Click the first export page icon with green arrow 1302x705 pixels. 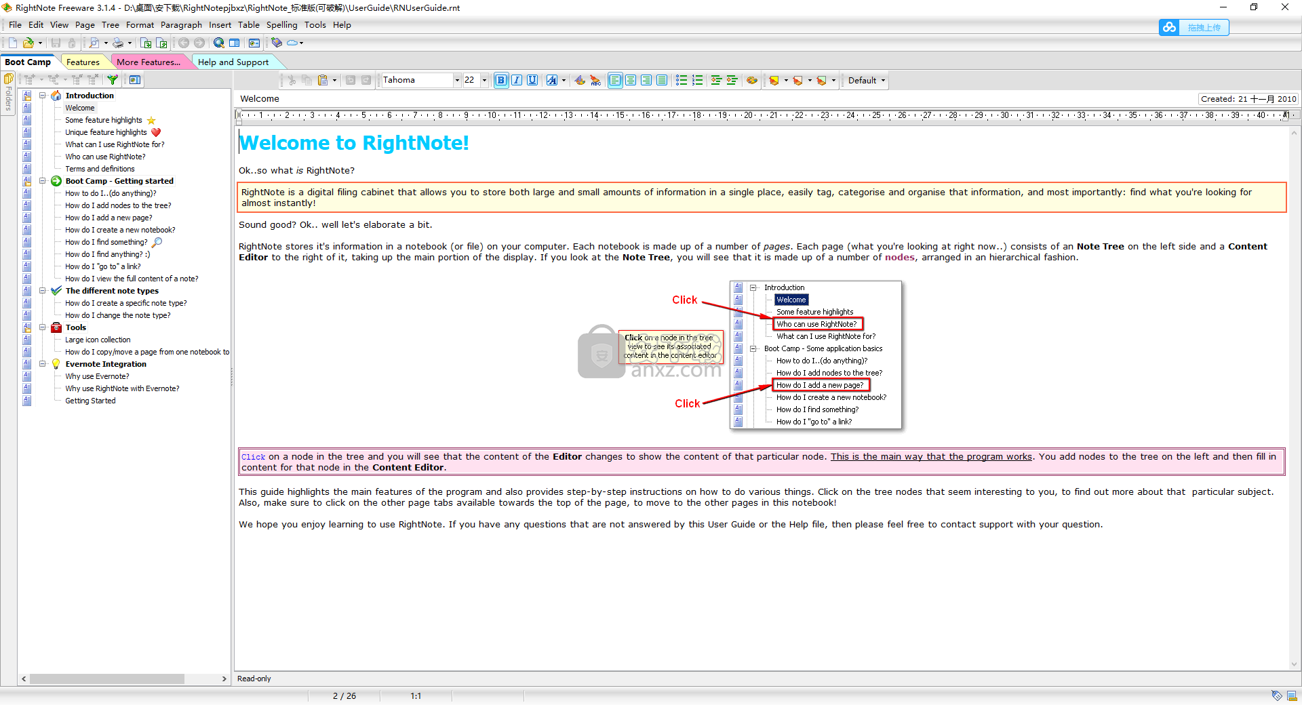point(146,43)
